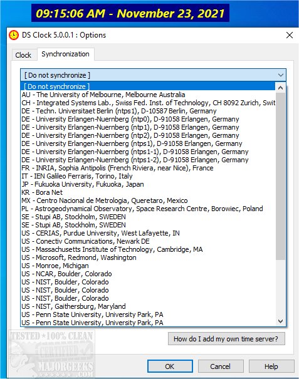Click the server list scrollbar thumb
The image size is (299, 379).
pos(280,177)
